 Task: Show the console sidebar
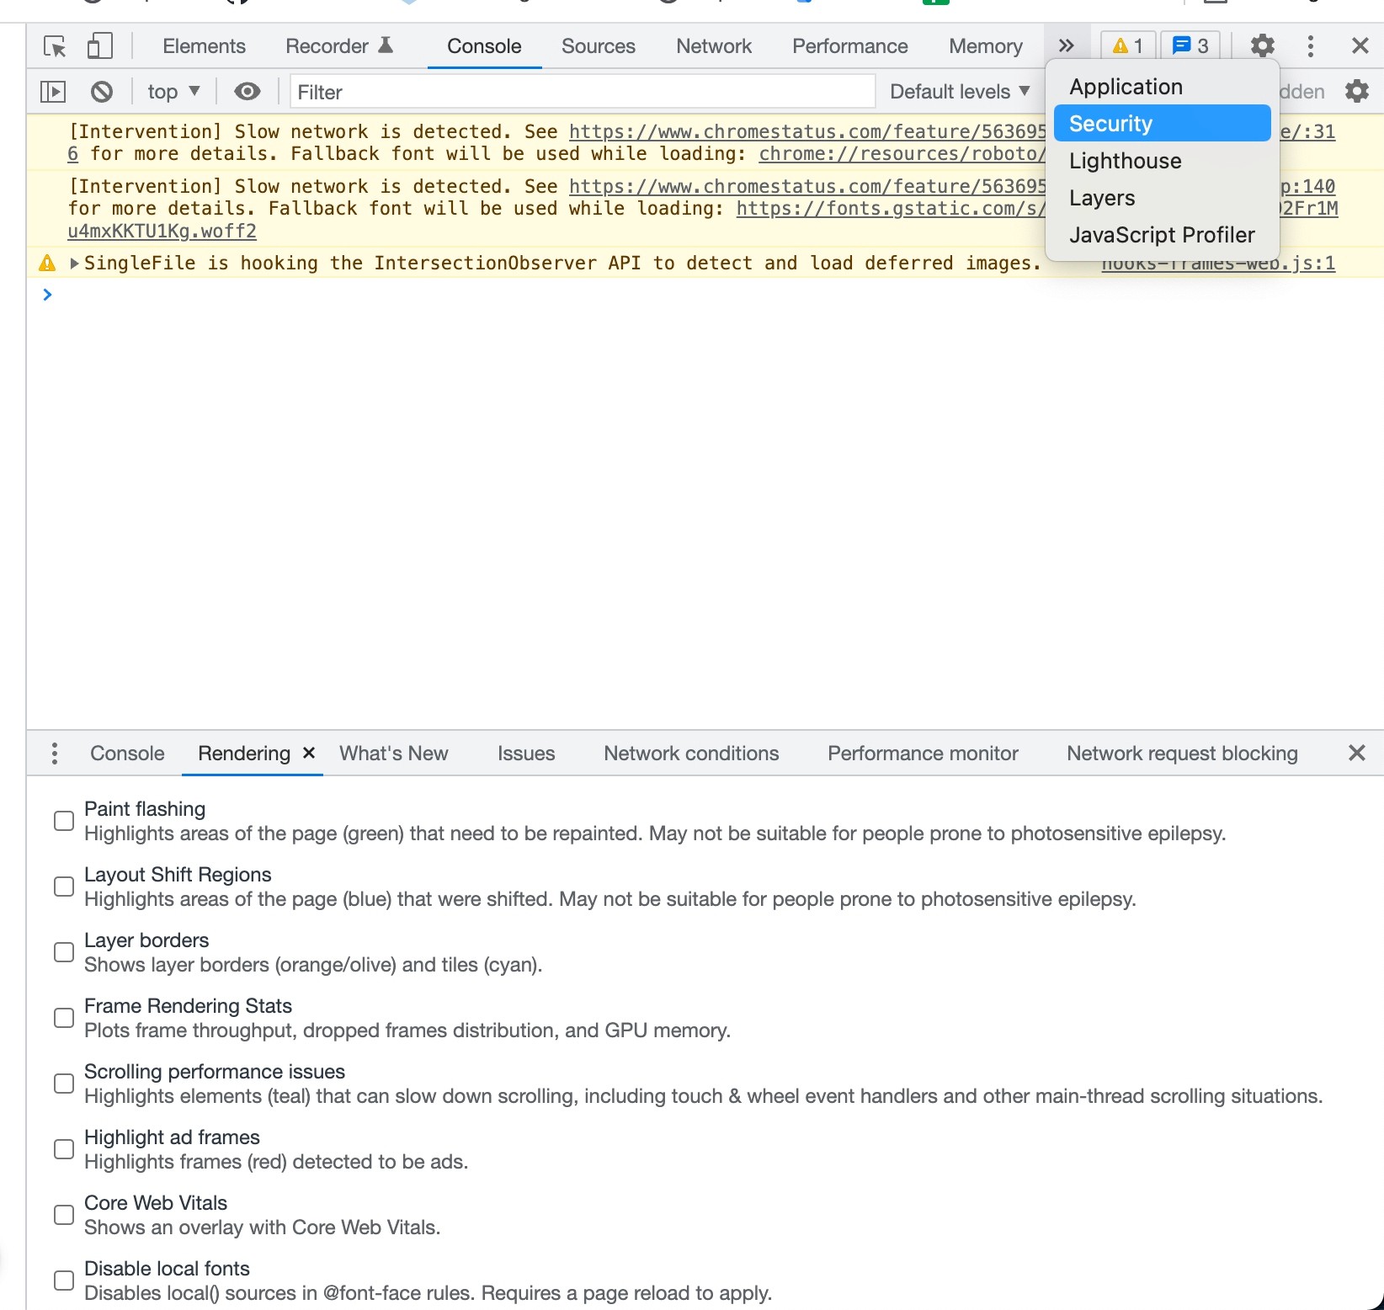click(x=52, y=91)
